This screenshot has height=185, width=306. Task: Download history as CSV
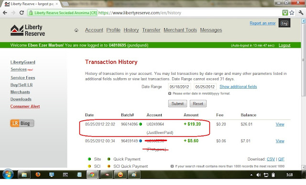271,159
